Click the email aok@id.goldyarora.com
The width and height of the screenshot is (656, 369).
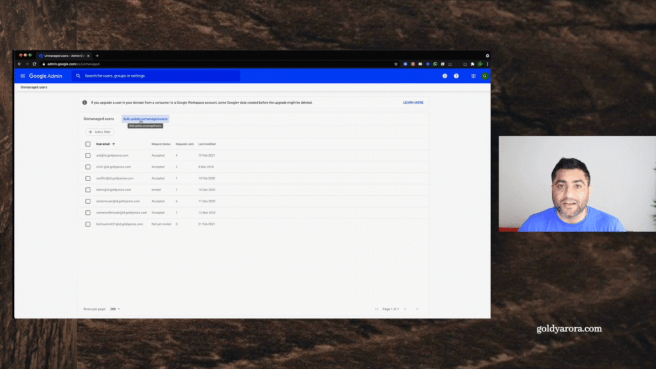pyautogui.click(x=112, y=156)
